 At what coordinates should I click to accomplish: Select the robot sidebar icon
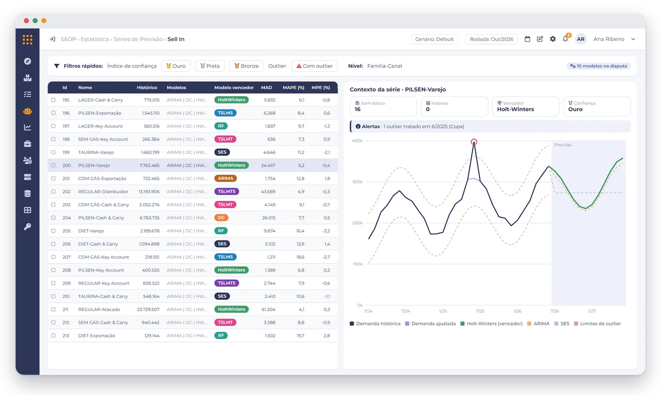pos(27,111)
